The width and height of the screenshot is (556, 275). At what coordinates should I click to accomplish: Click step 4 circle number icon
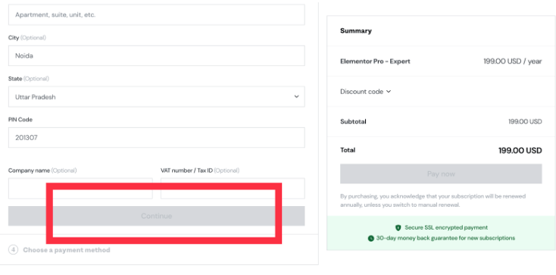[13, 250]
